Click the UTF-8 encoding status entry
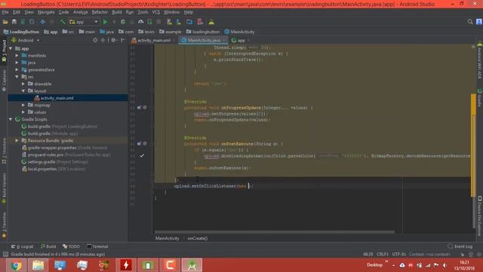The width and height of the screenshot is (483, 272). coord(398,255)
